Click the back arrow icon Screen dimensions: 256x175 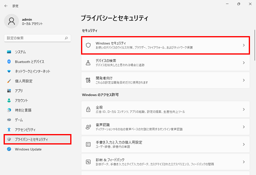[x=6, y=6]
